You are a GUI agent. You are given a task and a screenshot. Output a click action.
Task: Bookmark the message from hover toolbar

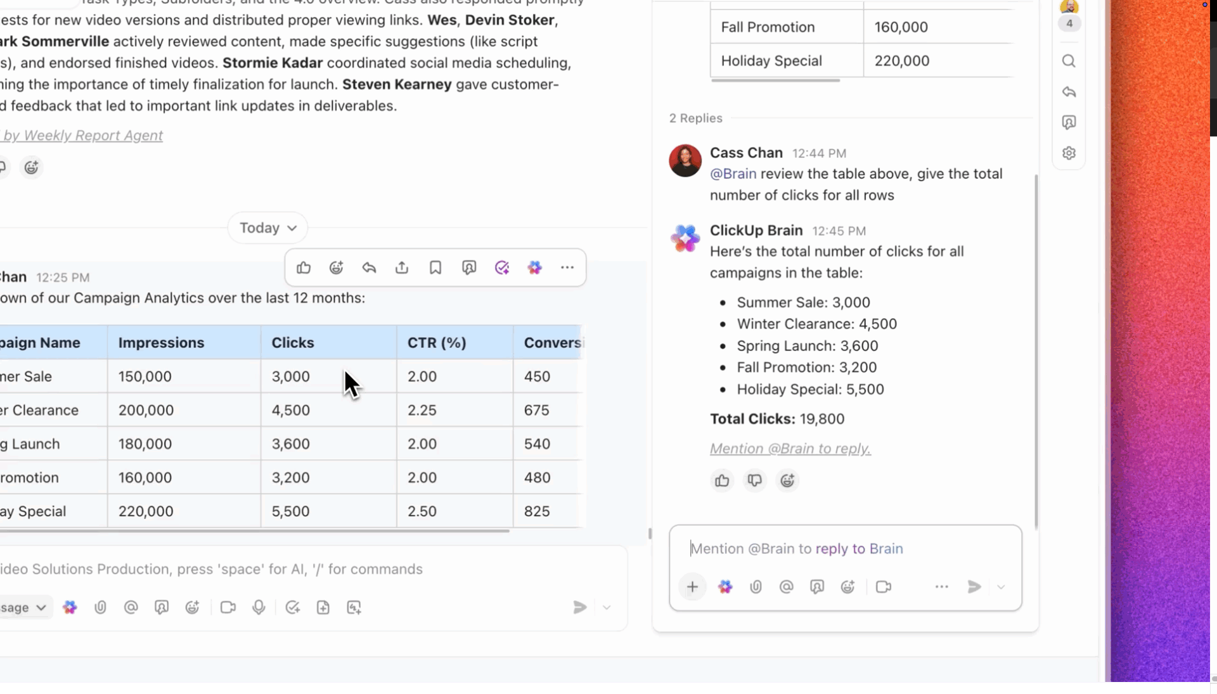point(435,268)
